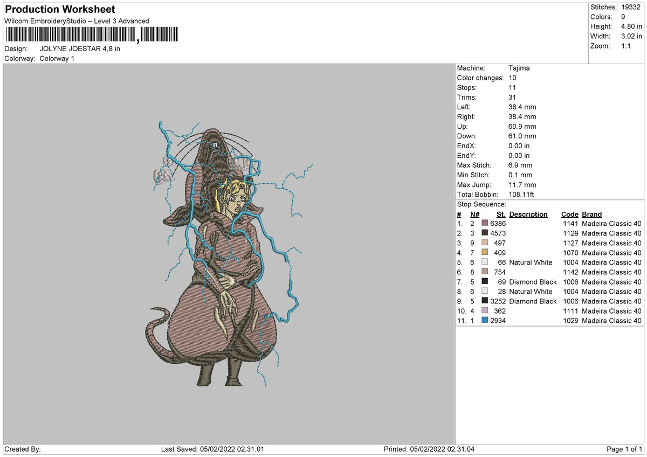
Task: Select the black swatch in stop row 9
Action: coord(485,301)
